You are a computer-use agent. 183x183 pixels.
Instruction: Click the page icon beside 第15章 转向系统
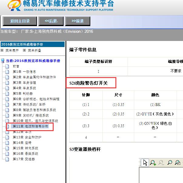tap(7, 148)
